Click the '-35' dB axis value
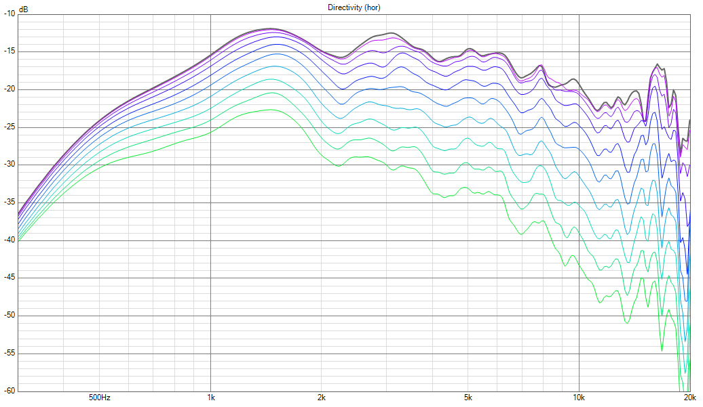The image size is (703, 407). [9, 202]
